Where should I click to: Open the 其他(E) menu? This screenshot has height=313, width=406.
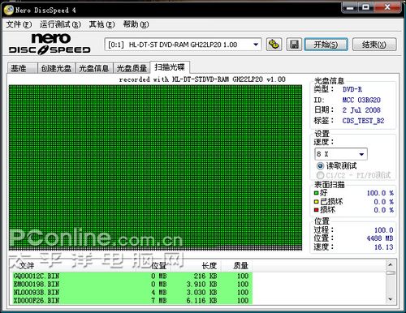coord(101,24)
